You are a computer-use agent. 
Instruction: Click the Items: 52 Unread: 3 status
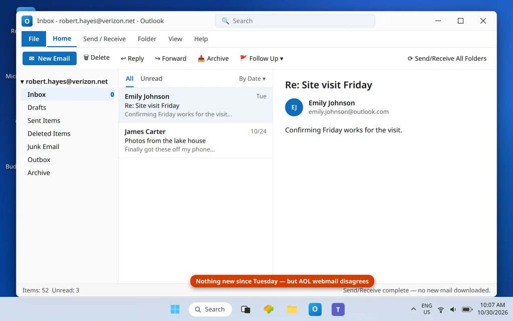(x=51, y=290)
